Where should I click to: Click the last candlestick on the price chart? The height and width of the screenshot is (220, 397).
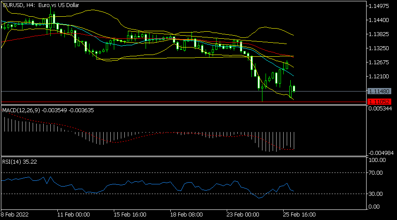click(x=294, y=88)
